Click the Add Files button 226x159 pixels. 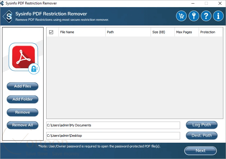pyautogui.click(x=22, y=86)
